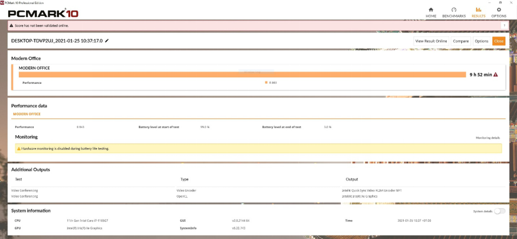This screenshot has width=517, height=239.
Task: Click the 11th Gen Intel Core i7-1165G7 CPU value
Action: click(x=87, y=221)
